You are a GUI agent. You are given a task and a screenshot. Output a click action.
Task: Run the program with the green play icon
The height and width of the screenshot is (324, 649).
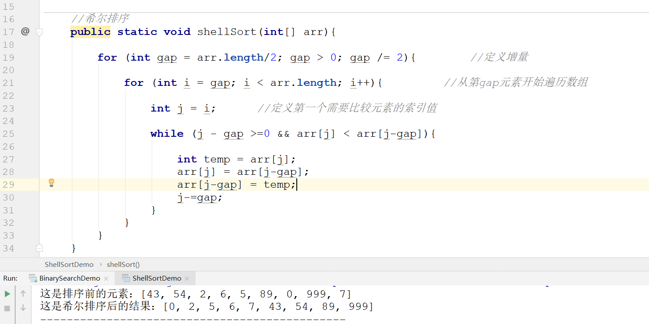tap(7, 294)
